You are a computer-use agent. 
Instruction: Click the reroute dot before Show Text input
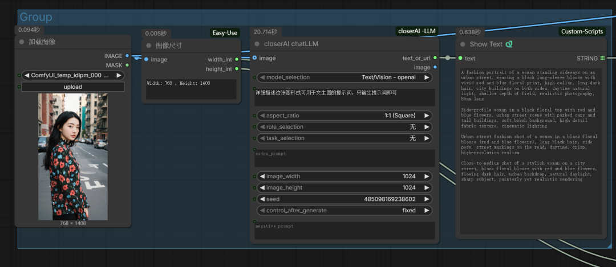click(448, 58)
